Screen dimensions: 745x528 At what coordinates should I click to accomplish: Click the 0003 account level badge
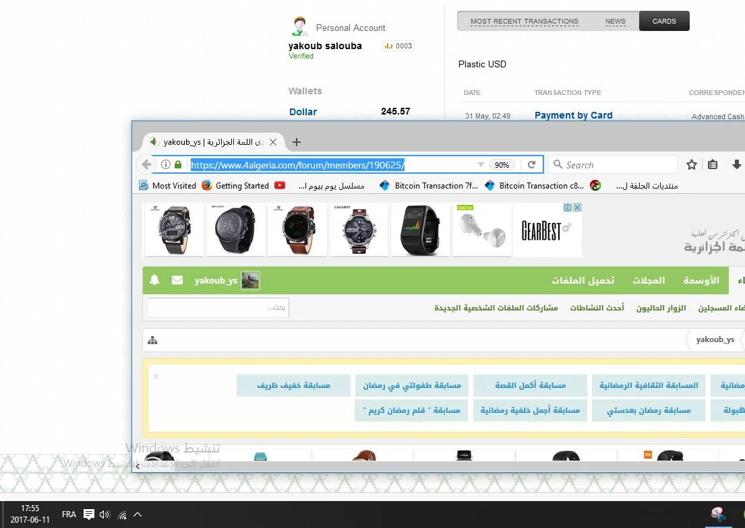[x=398, y=46]
